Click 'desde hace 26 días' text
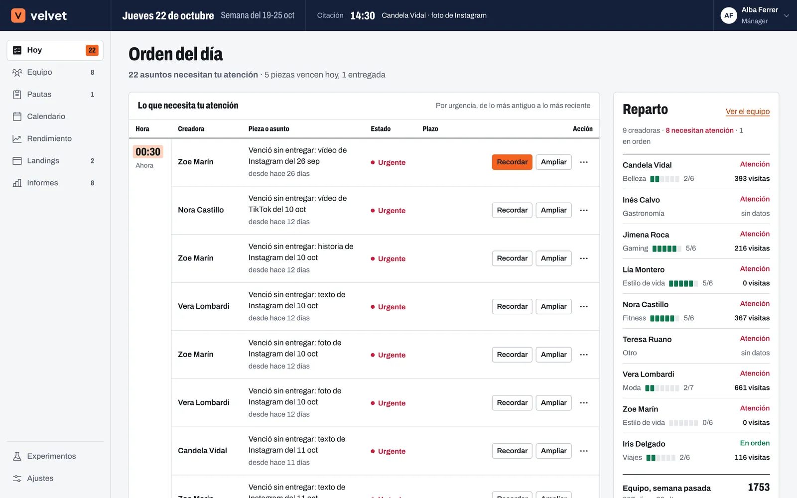The width and height of the screenshot is (797, 498). tap(279, 174)
